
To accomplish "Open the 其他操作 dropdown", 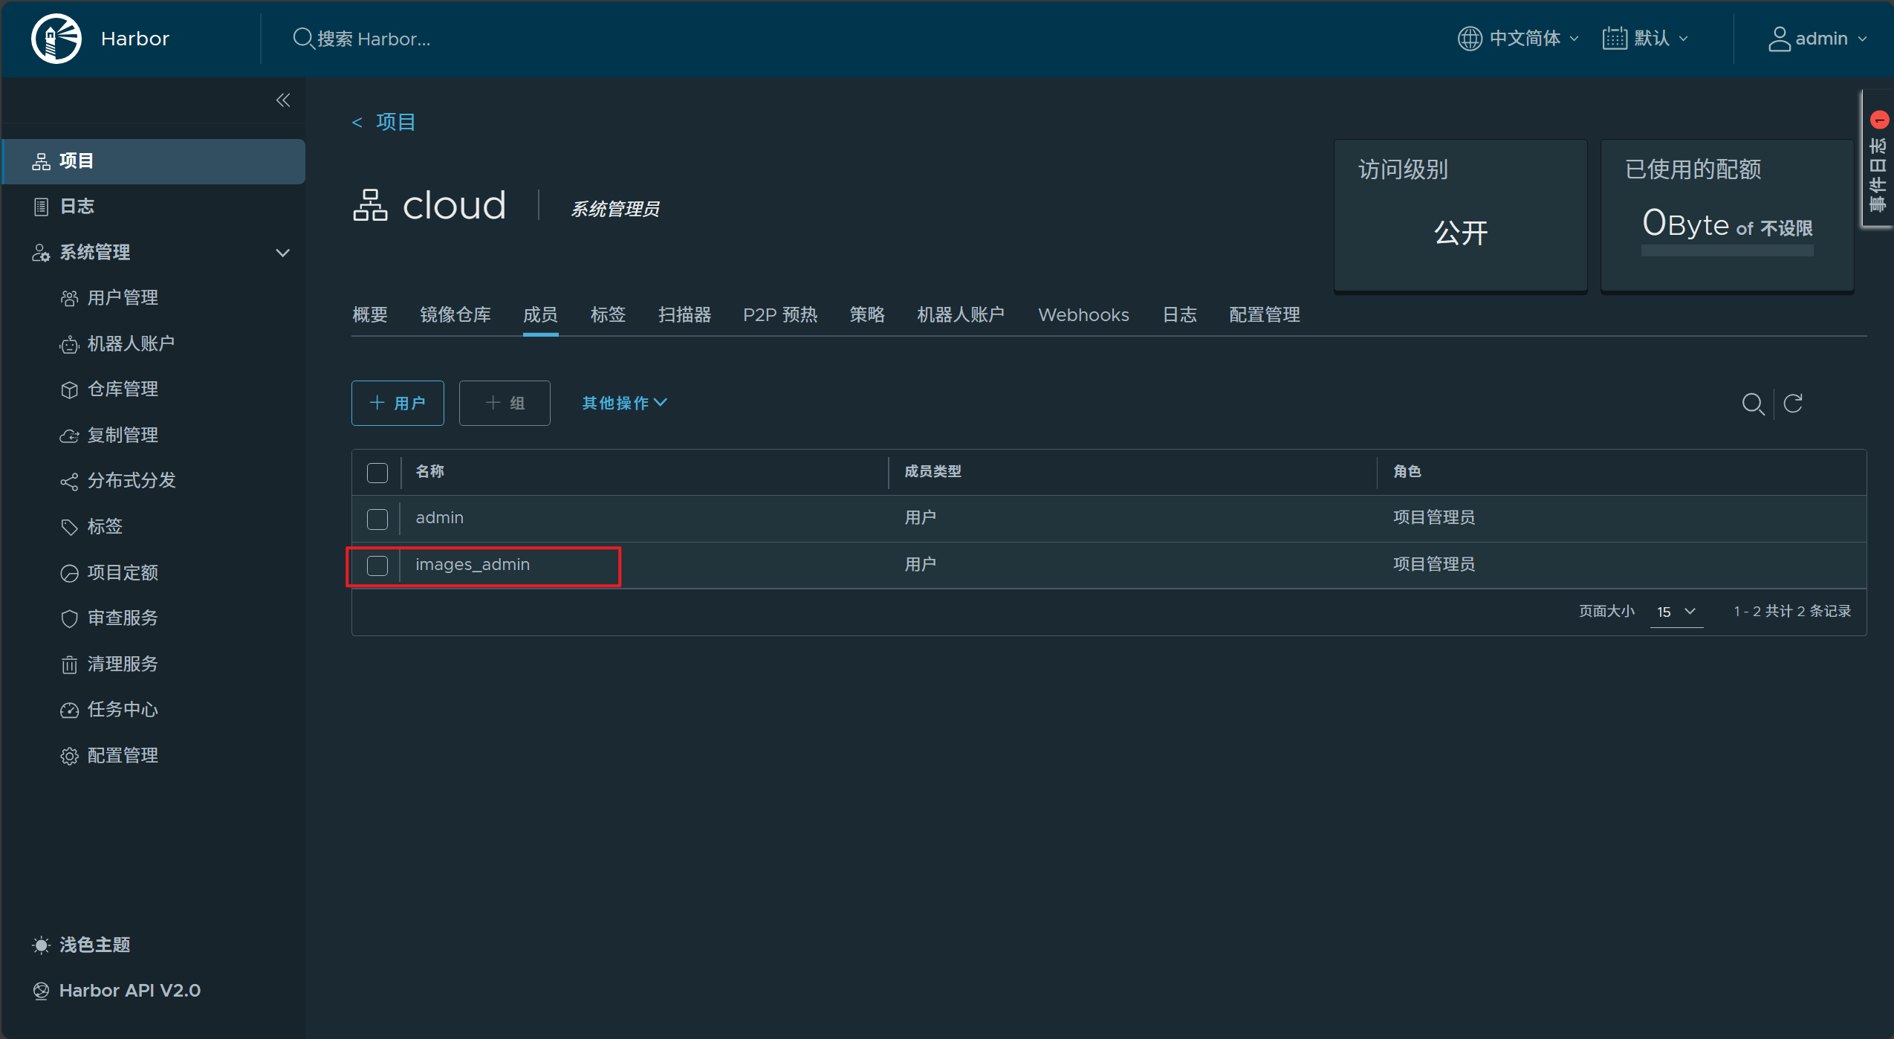I will [624, 403].
